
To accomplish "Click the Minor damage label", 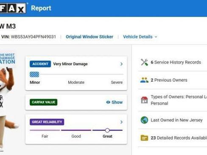I will coord(35,83).
